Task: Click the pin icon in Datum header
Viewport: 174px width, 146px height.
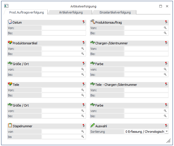Action: click(84, 22)
